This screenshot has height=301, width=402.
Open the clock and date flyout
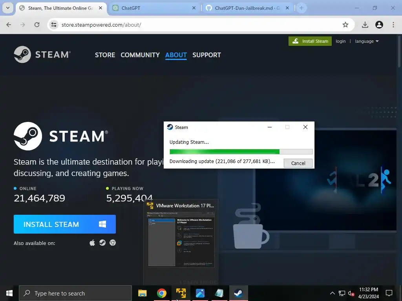pos(368,293)
